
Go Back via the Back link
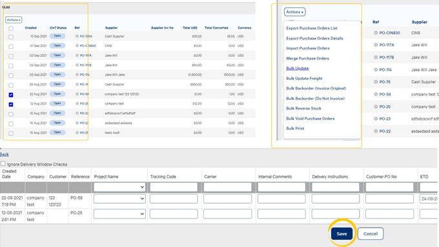click(5, 154)
